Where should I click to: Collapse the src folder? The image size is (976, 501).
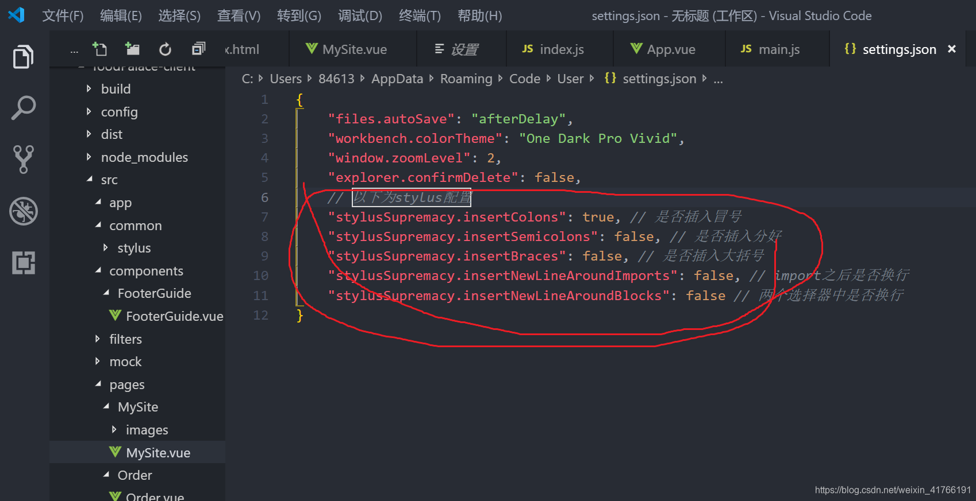[x=90, y=179]
